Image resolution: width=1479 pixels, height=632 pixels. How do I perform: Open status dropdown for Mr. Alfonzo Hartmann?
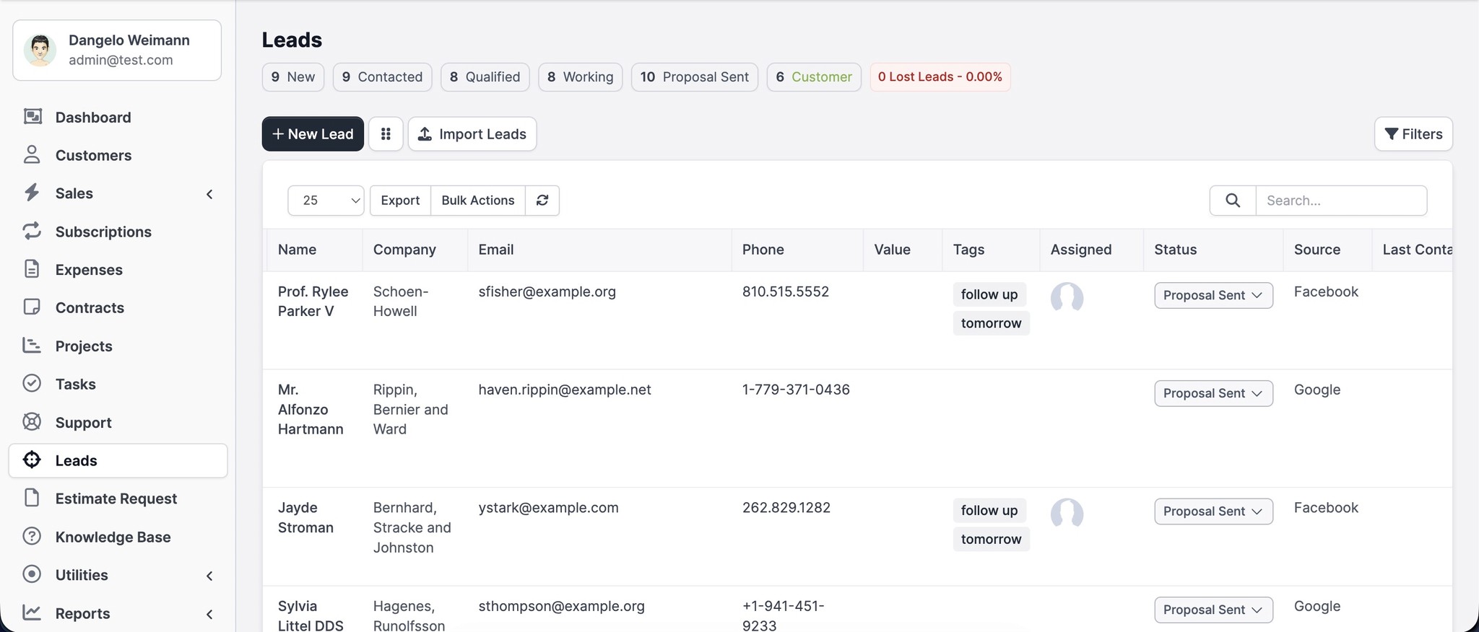pyautogui.click(x=1213, y=393)
